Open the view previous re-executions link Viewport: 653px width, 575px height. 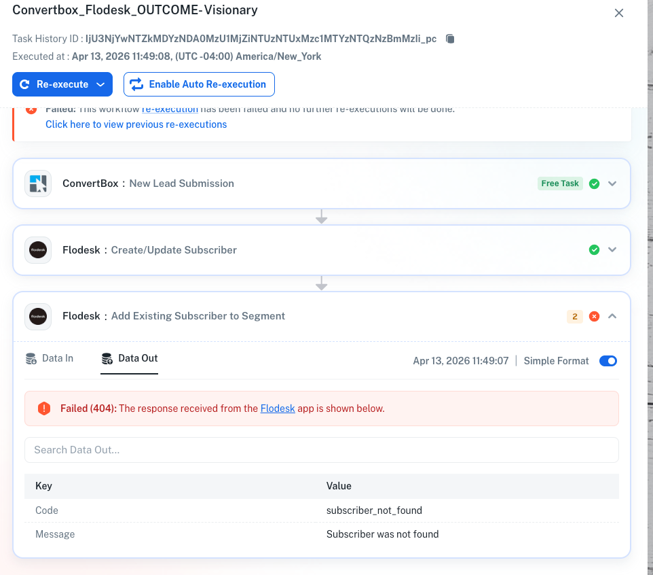(136, 124)
